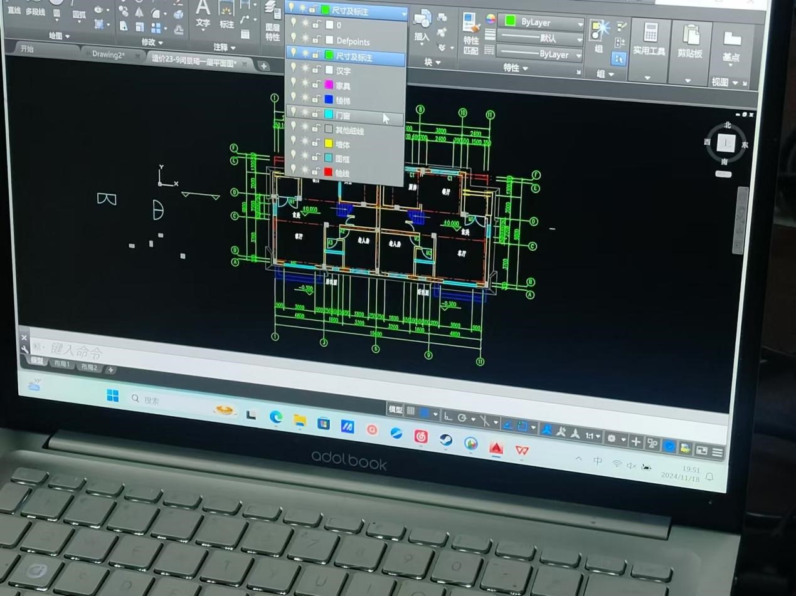Switch to the 造价23-9 一层平面图 tab
Image resolution: width=796 pixels, height=596 pixels.
pyautogui.click(x=193, y=60)
